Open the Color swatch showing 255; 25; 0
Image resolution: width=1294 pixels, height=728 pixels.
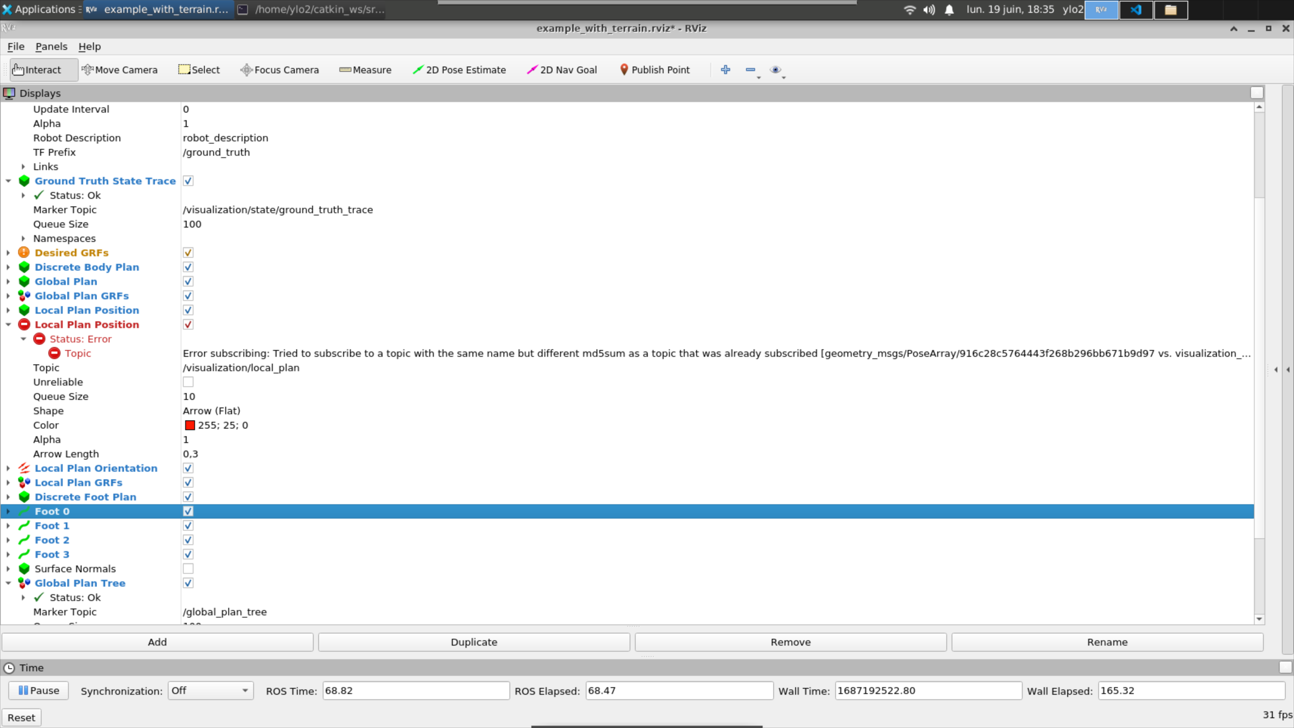click(189, 425)
